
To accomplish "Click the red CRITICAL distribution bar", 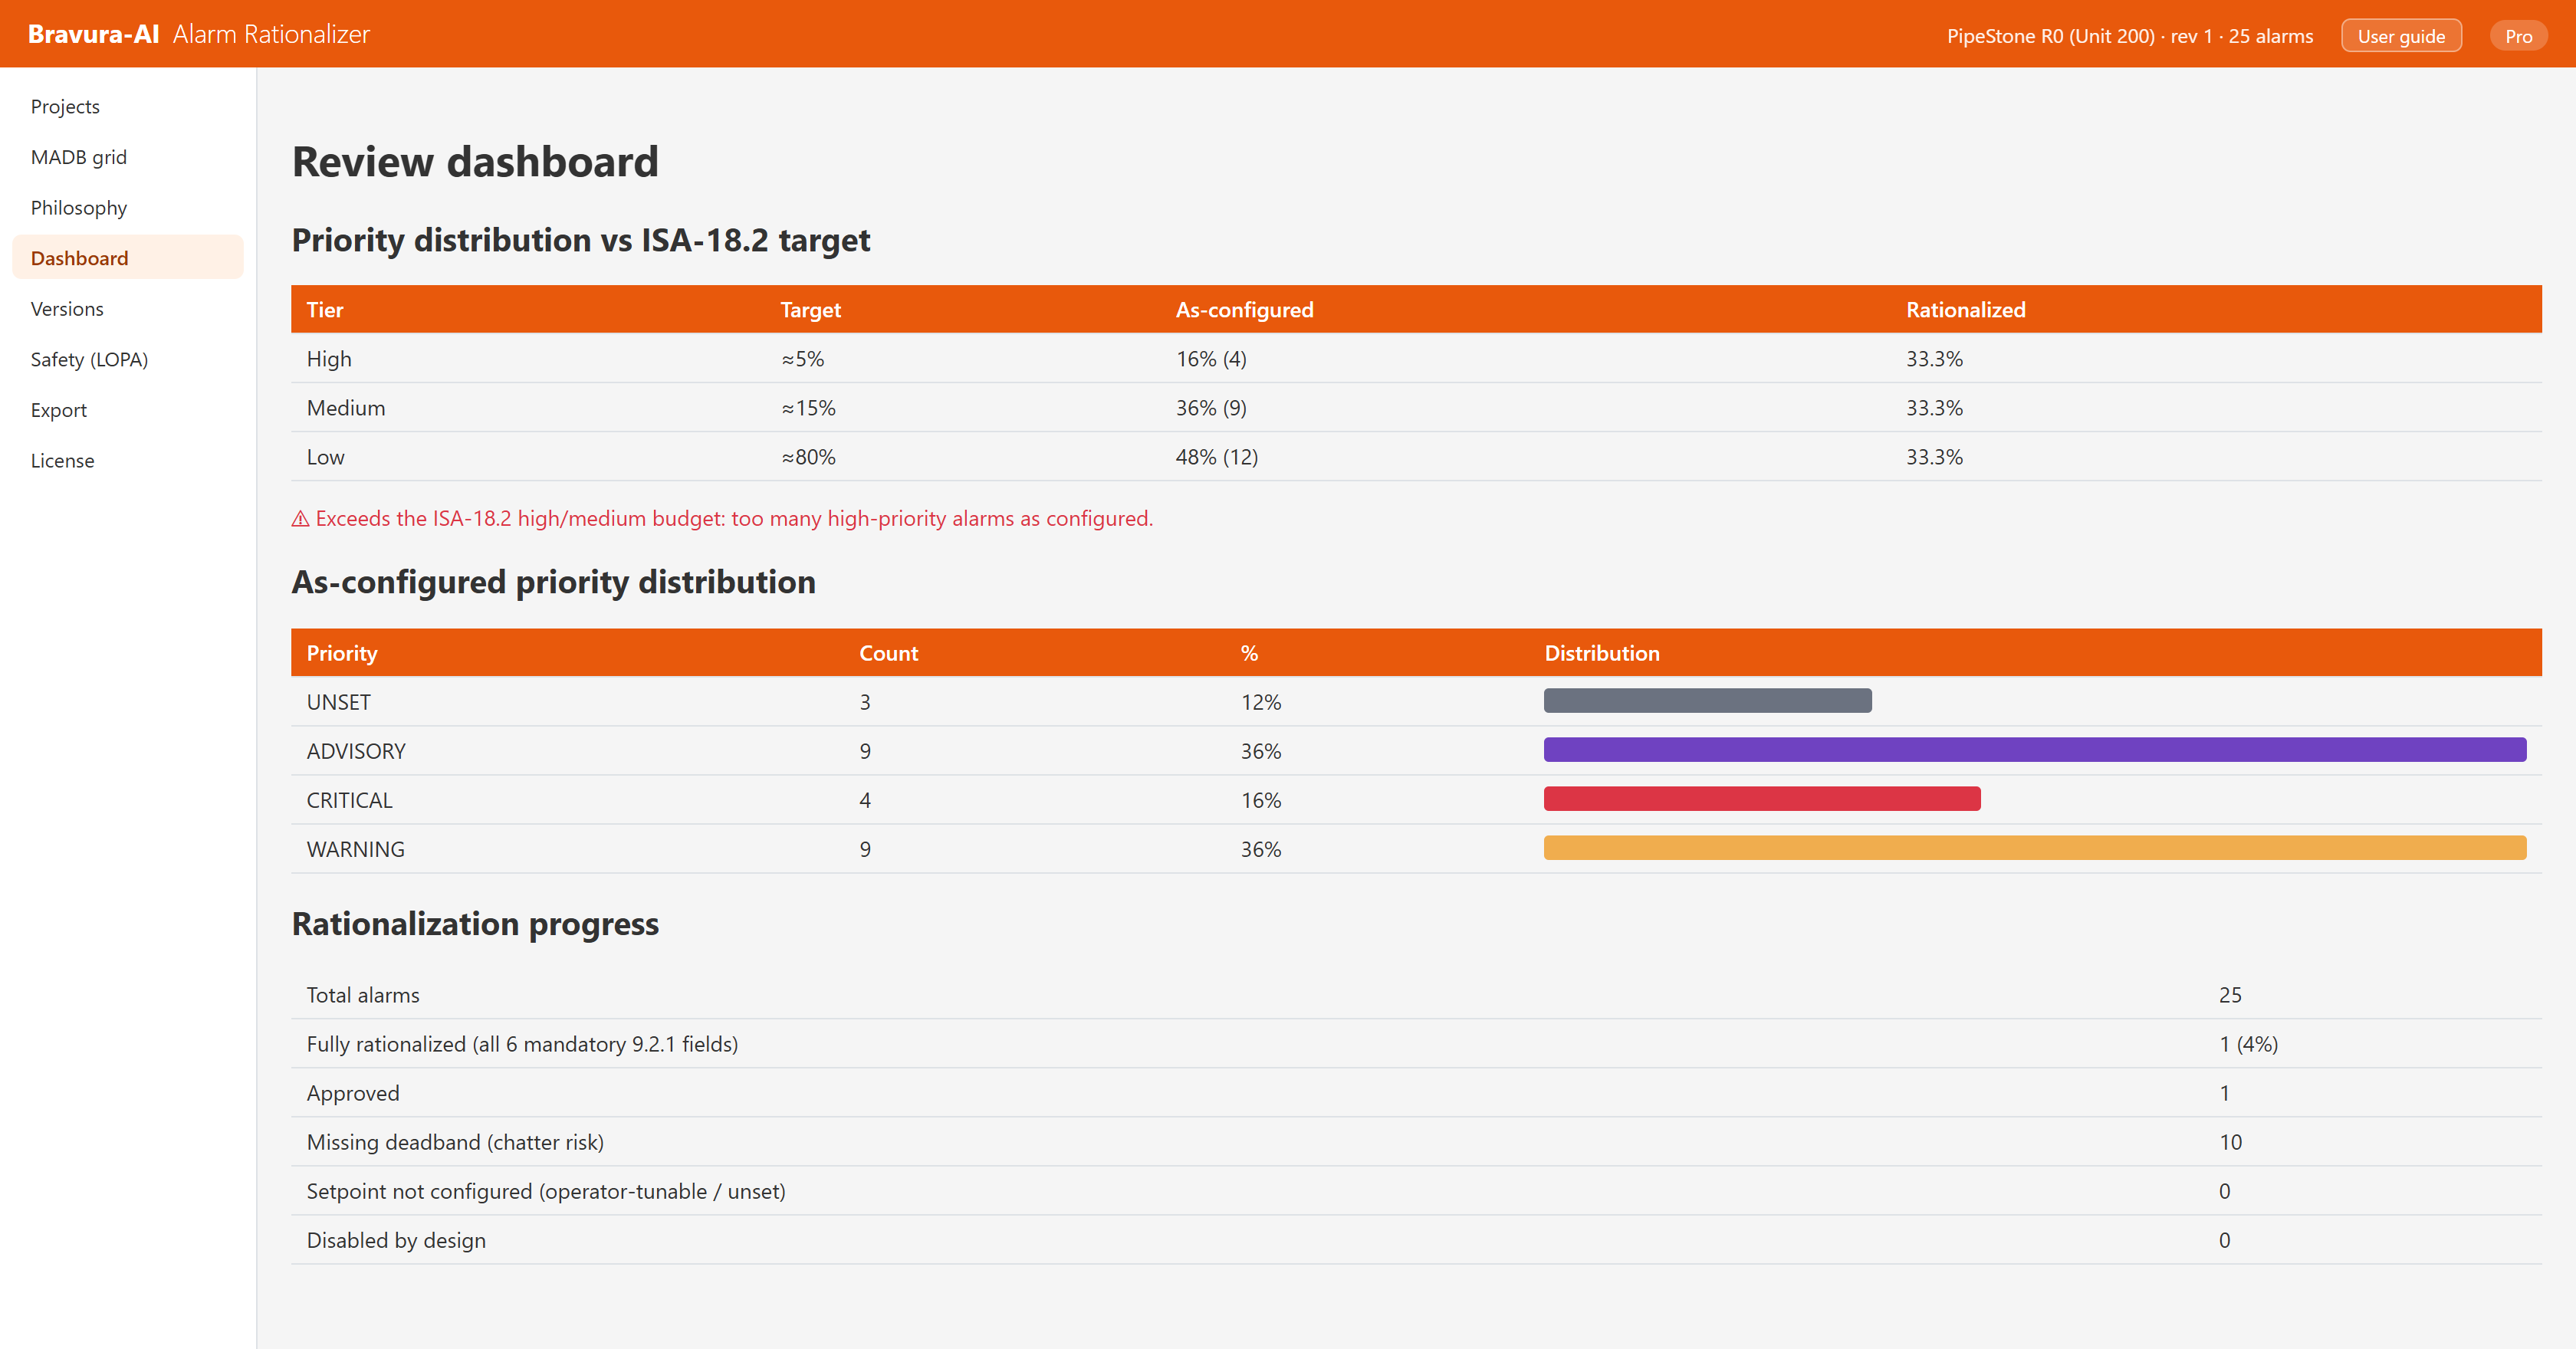I will point(1762,799).
